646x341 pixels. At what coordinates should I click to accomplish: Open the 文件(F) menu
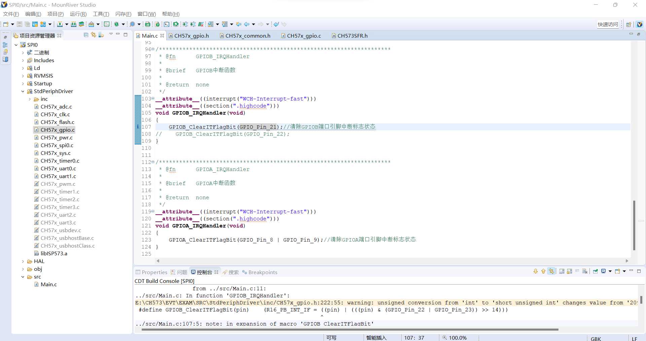coord(11,14)
